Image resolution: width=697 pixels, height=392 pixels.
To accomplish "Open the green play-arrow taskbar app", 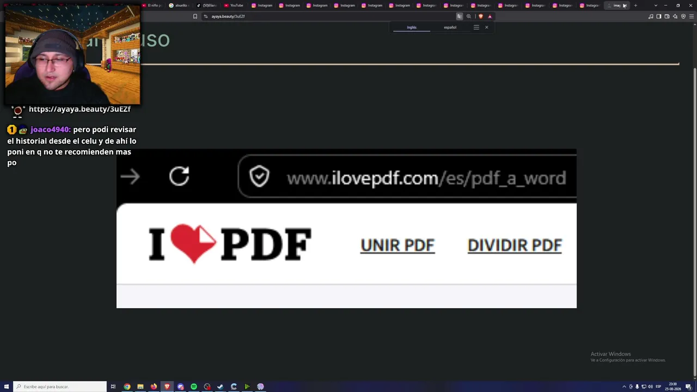I will coord(247,387).
